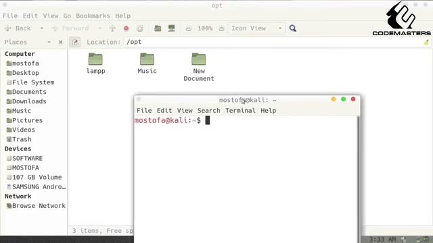Viewport: 433px width, 243px height.
Task: Open the Bookmarks menu
Action: (x=93, y=16)
